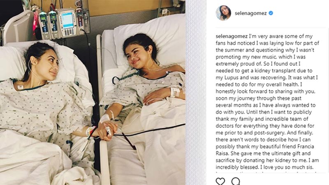Click the first caption line about fans

[264, 36]
